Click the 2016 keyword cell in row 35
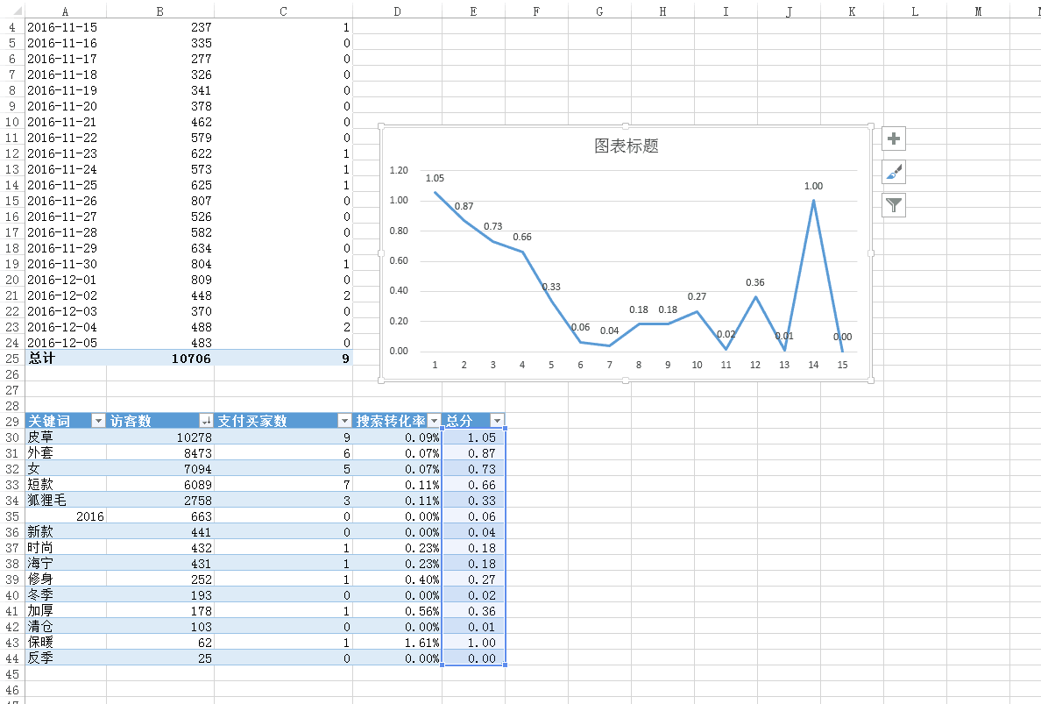This screenshot has height=704, width=1041. click(x=65, y=516)
